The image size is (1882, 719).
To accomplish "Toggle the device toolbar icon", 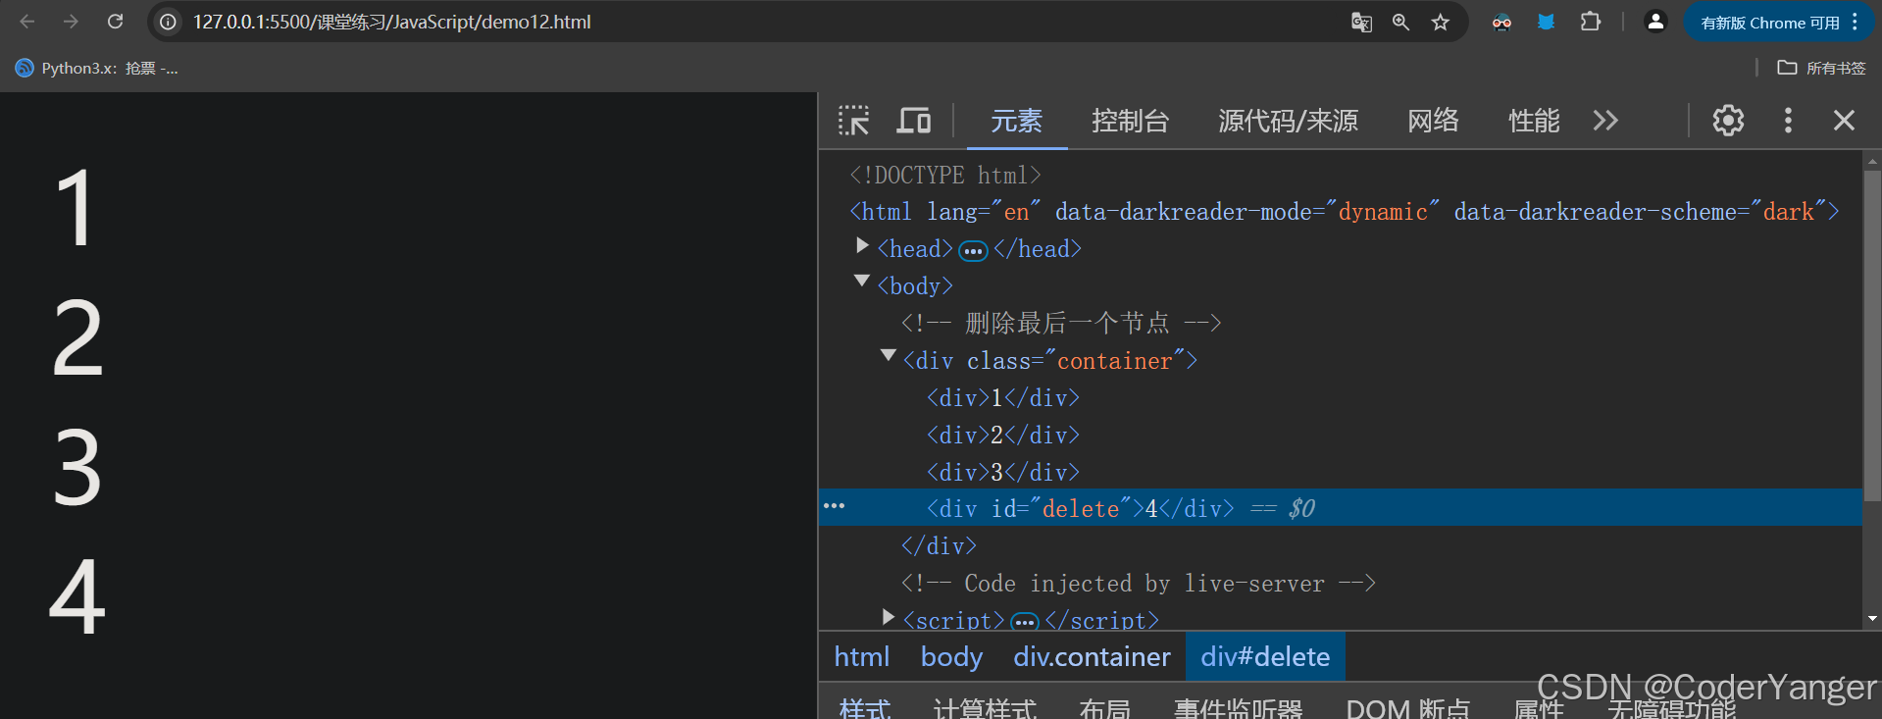I will pos(914,121).
